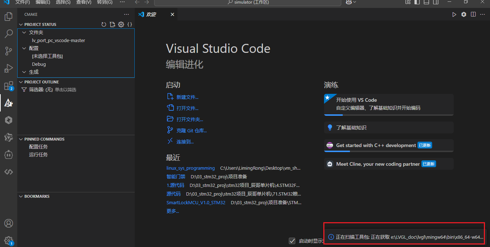490x247 pixels.
Task: Click the 新建文件... link
Action: (187, 97)
